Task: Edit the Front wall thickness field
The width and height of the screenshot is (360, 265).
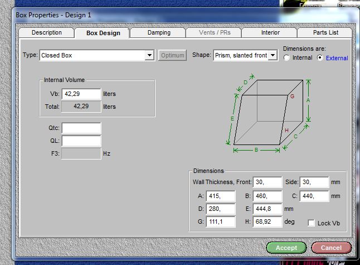Action: [x=267, y=182]
